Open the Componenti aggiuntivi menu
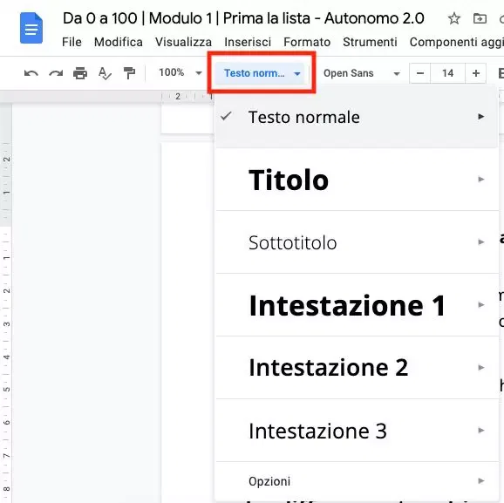This screenshot has width=504, height=503. tap(457, 42)
